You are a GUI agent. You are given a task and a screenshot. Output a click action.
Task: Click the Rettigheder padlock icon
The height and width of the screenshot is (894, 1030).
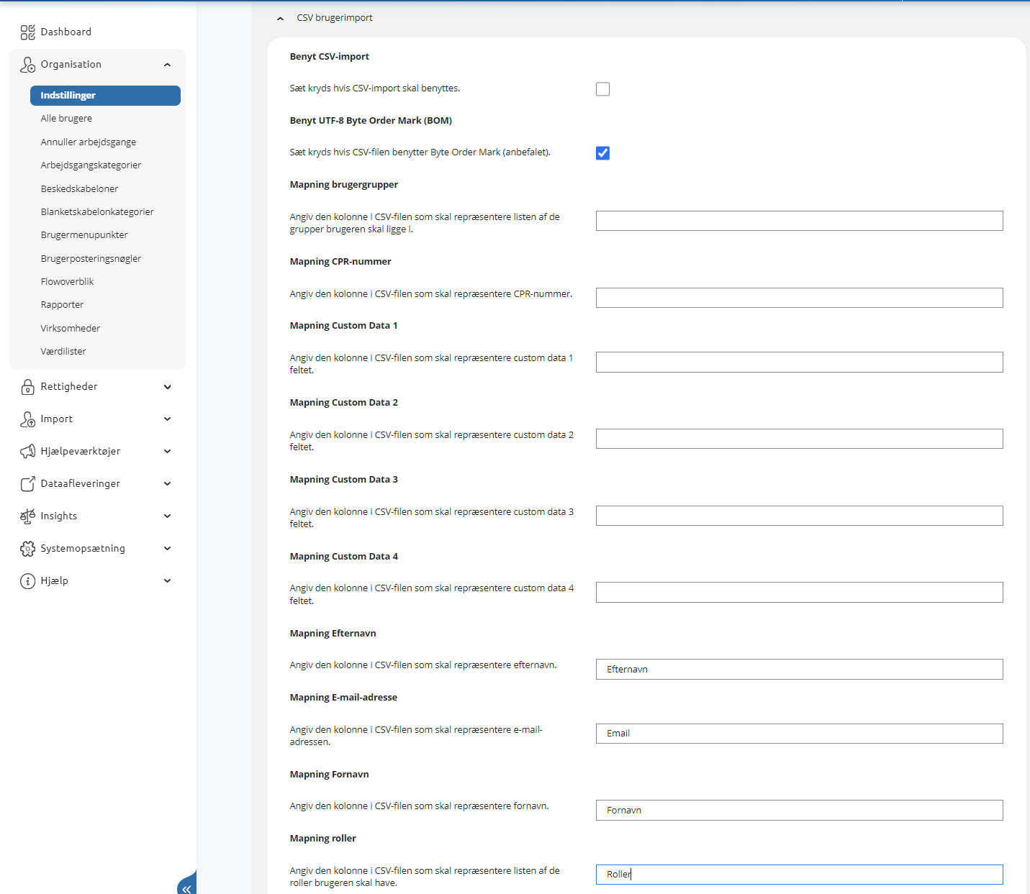tap(27, 387)
